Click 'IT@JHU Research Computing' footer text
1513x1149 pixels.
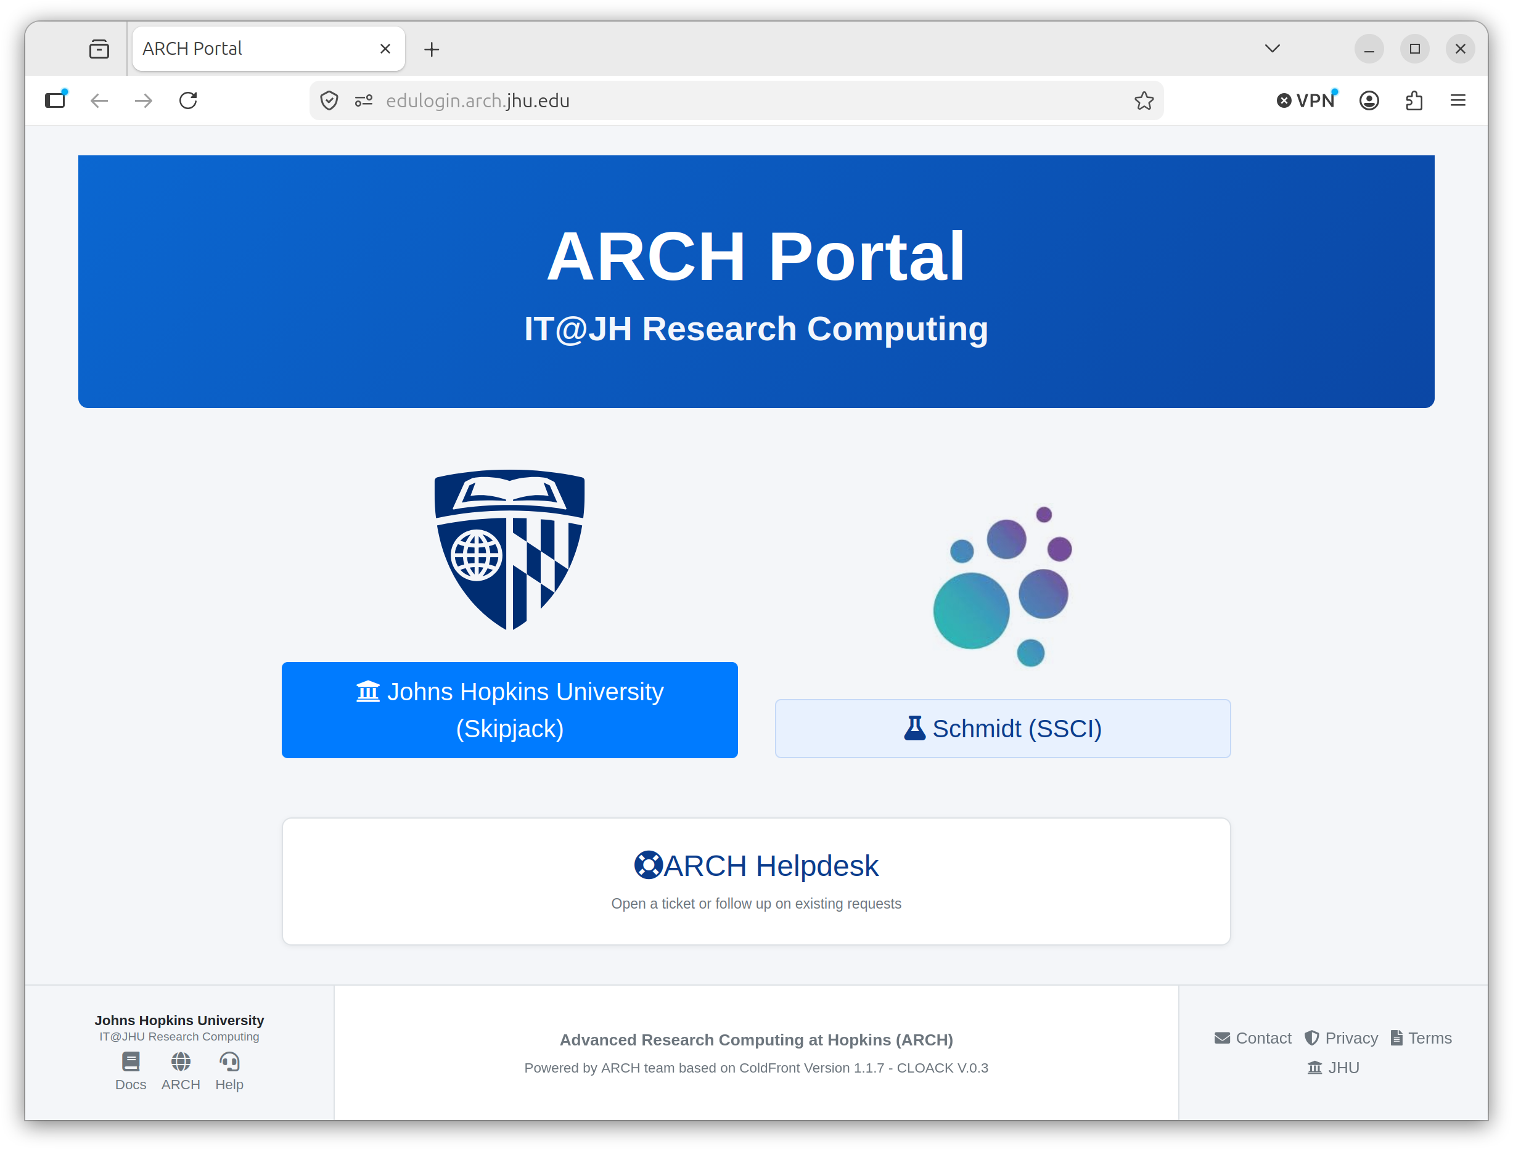coord(179,1037)
